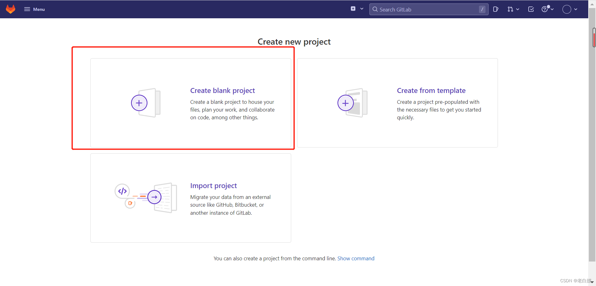Click the code brackets icon in import illustration
This screenshot has width=596, height=286.
tap(122, 191)
